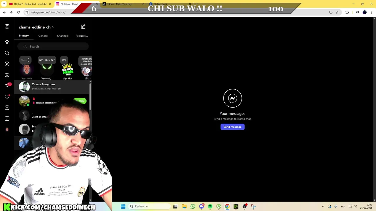Open uTorrent from the taskbar
Image resolution: width=376 pixels, height=211 pixels.
click(219, 206)
